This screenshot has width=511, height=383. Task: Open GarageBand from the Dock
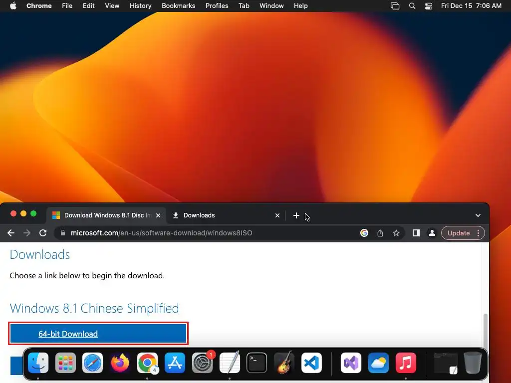click(284, 363)
